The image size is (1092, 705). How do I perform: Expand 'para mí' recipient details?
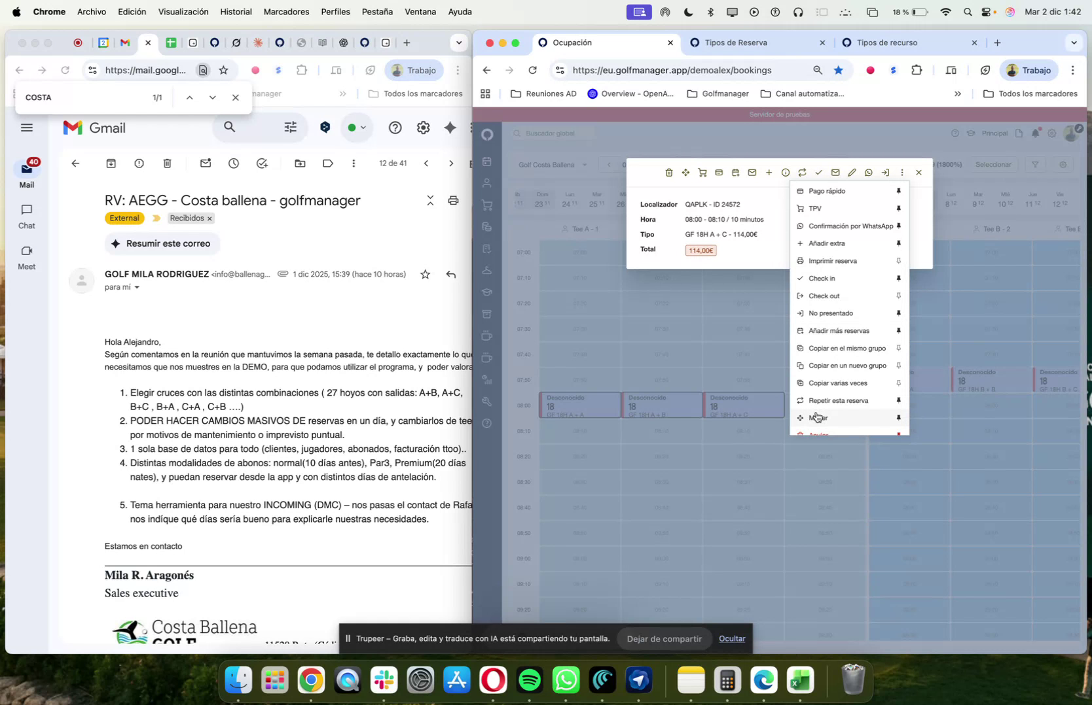[x=122, y=287]
